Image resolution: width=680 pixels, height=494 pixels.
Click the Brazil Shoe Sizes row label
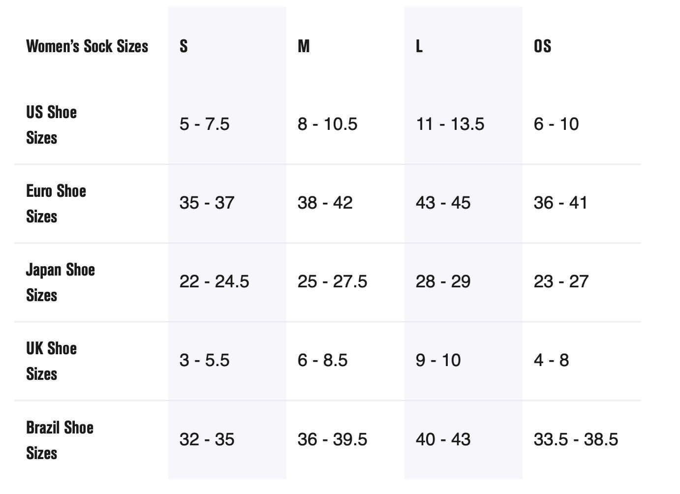[x=60, y=440]
